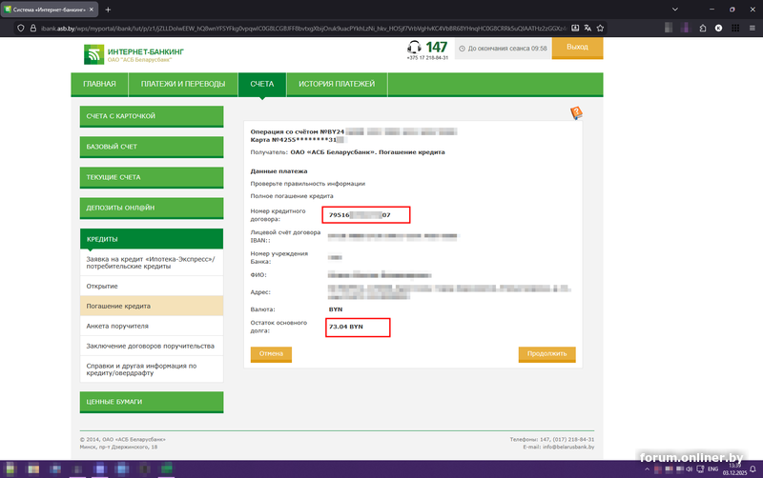Switch the ENG input language
763x478 pixels.
click(712, 469)
